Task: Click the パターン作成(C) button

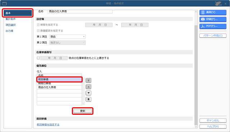Action: tap(213, 36)
